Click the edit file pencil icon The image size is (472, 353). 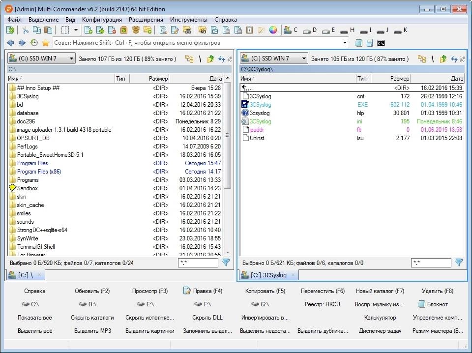click(x=175, y=30)
